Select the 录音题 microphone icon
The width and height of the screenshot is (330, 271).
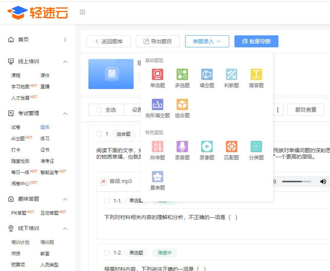(182, 146)
